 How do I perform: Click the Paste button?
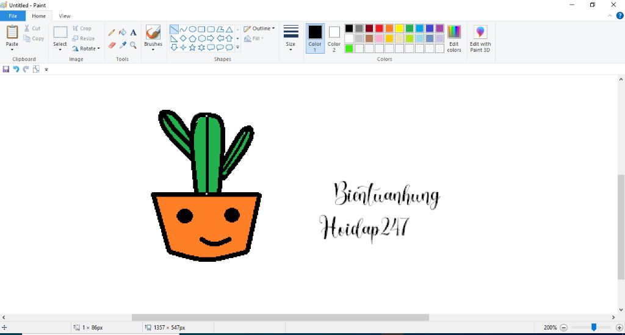(12, 36)
